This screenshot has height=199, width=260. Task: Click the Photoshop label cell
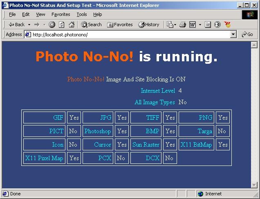point(98,131)
